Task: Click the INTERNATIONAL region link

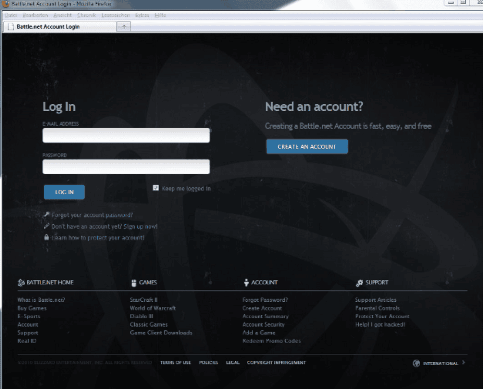Action: 440,363
